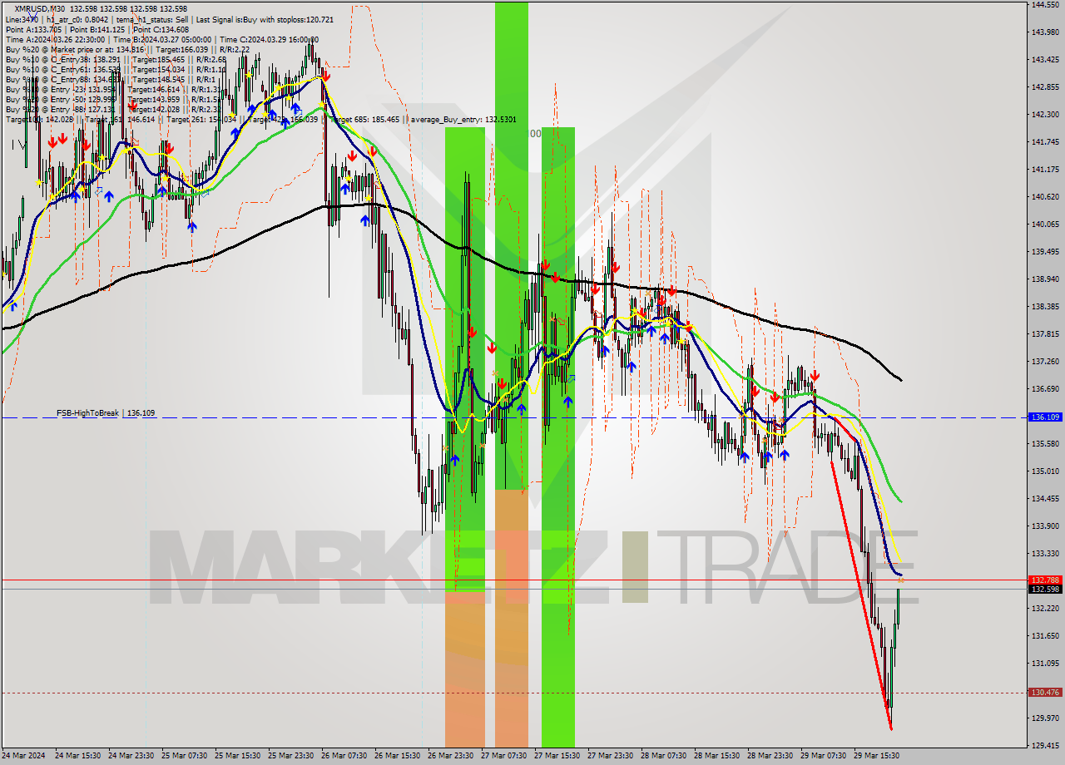Image resolution: width=1065 pixels, height=765 pixels.
Task: Click the 140.065 price axis label
Action: pos(1045,224)
